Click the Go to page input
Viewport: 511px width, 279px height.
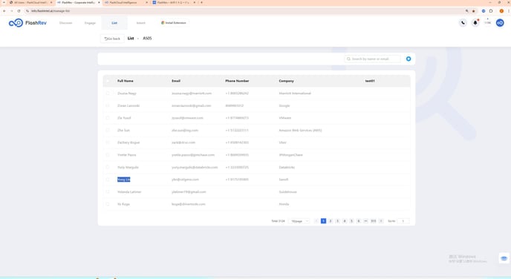403,221
